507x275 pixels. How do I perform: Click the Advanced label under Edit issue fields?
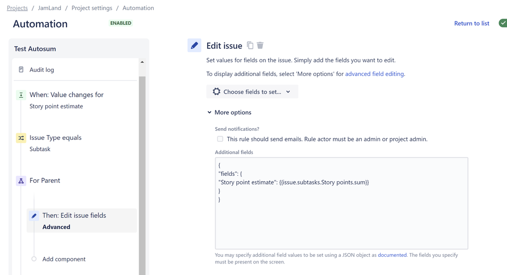(x=56, y=227)
